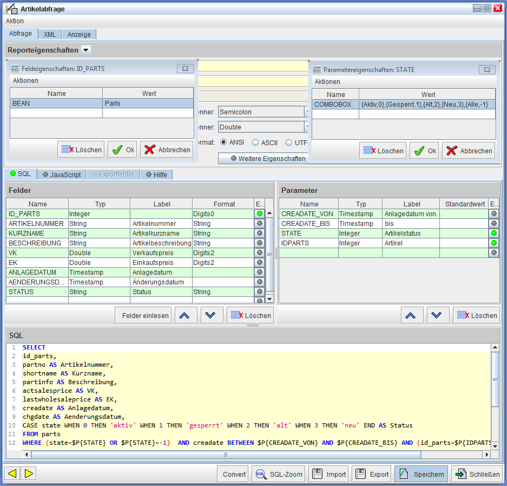Click green status dot for STATE parameter
507x486 pixels.
coord(493,234)
